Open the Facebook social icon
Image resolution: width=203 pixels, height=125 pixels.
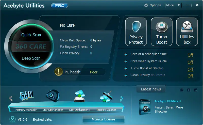tap(182, 90)
